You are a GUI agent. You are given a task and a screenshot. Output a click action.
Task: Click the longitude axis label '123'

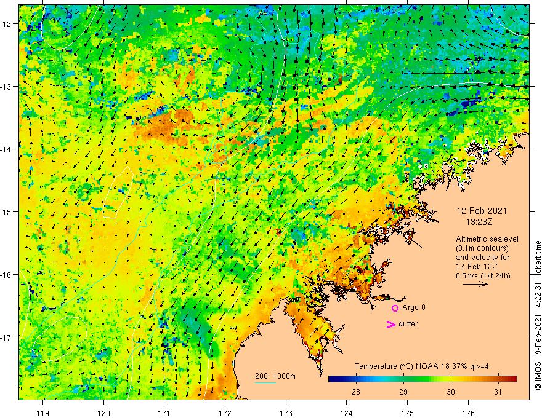286,413
